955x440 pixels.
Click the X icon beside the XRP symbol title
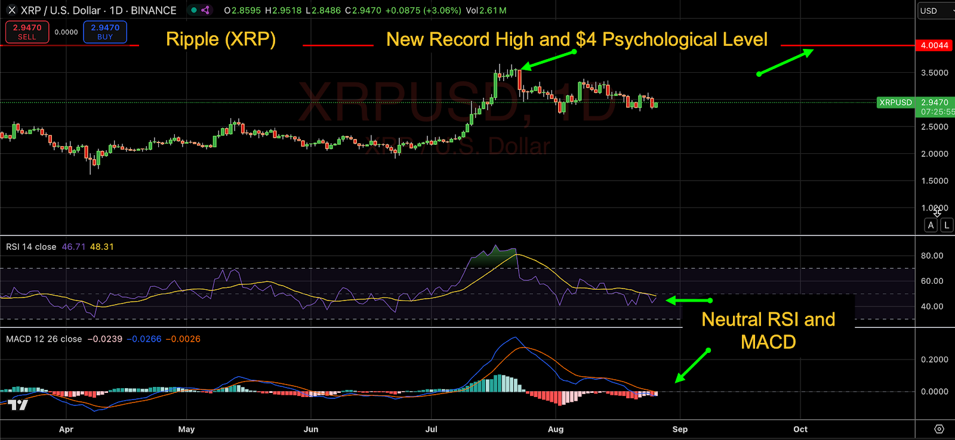pyautogui.click(x=11, y=10)
